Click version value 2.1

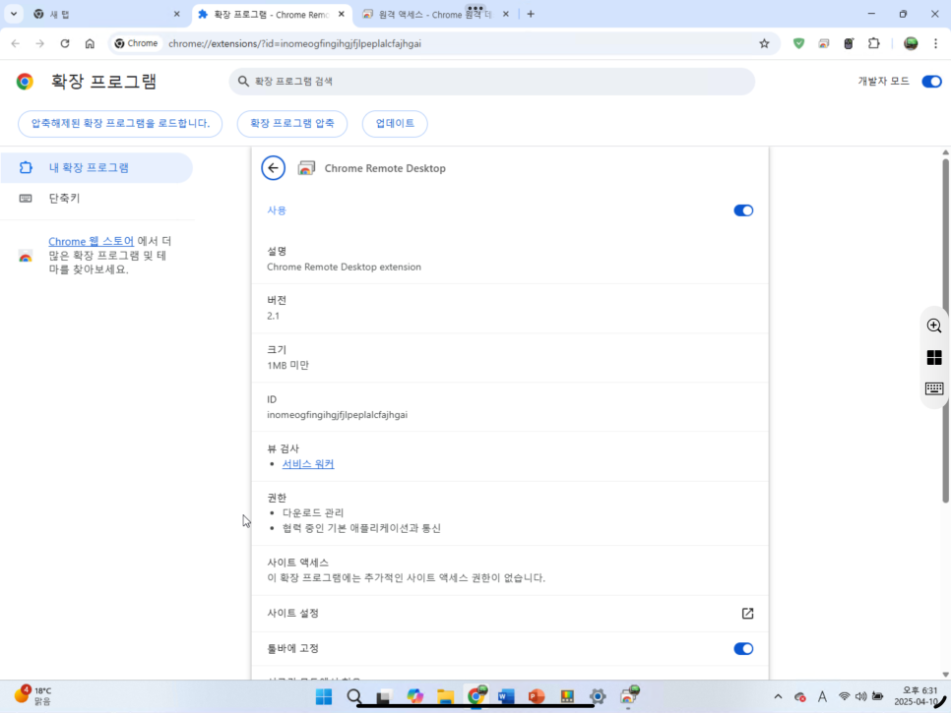(273, 316)
